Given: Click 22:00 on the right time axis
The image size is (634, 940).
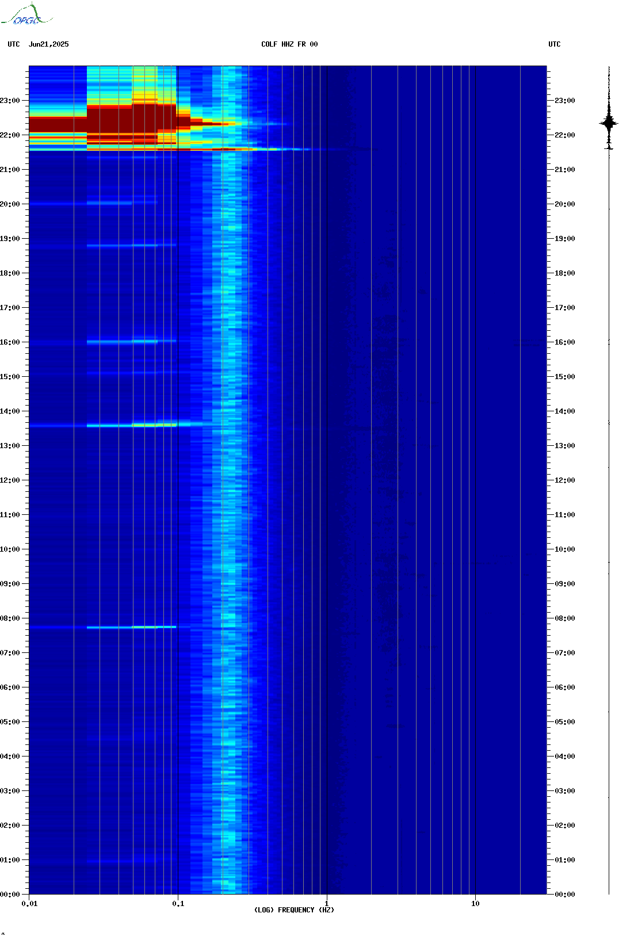Looking at the screenshot, I should pyautogui.click(x=564, y=135).
